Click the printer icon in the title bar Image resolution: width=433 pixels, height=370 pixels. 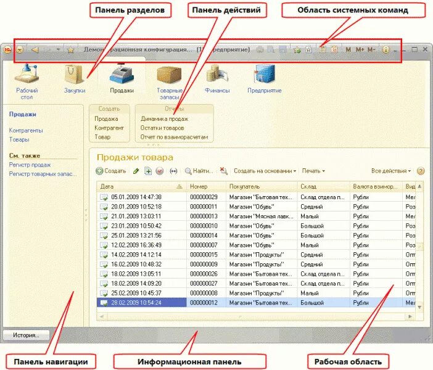(260, 50)
